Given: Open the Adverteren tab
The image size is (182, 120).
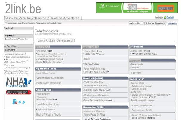Looking at the screenshot, I should 71,18.
